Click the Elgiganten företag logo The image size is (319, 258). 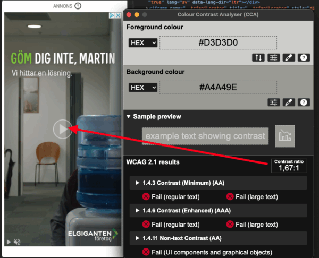[x=93, y=235]
